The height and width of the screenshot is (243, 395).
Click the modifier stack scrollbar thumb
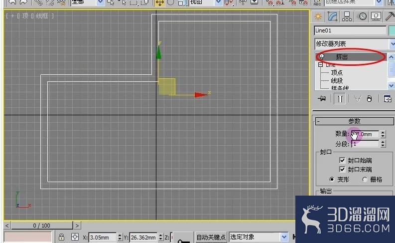(x=391, y=68)
